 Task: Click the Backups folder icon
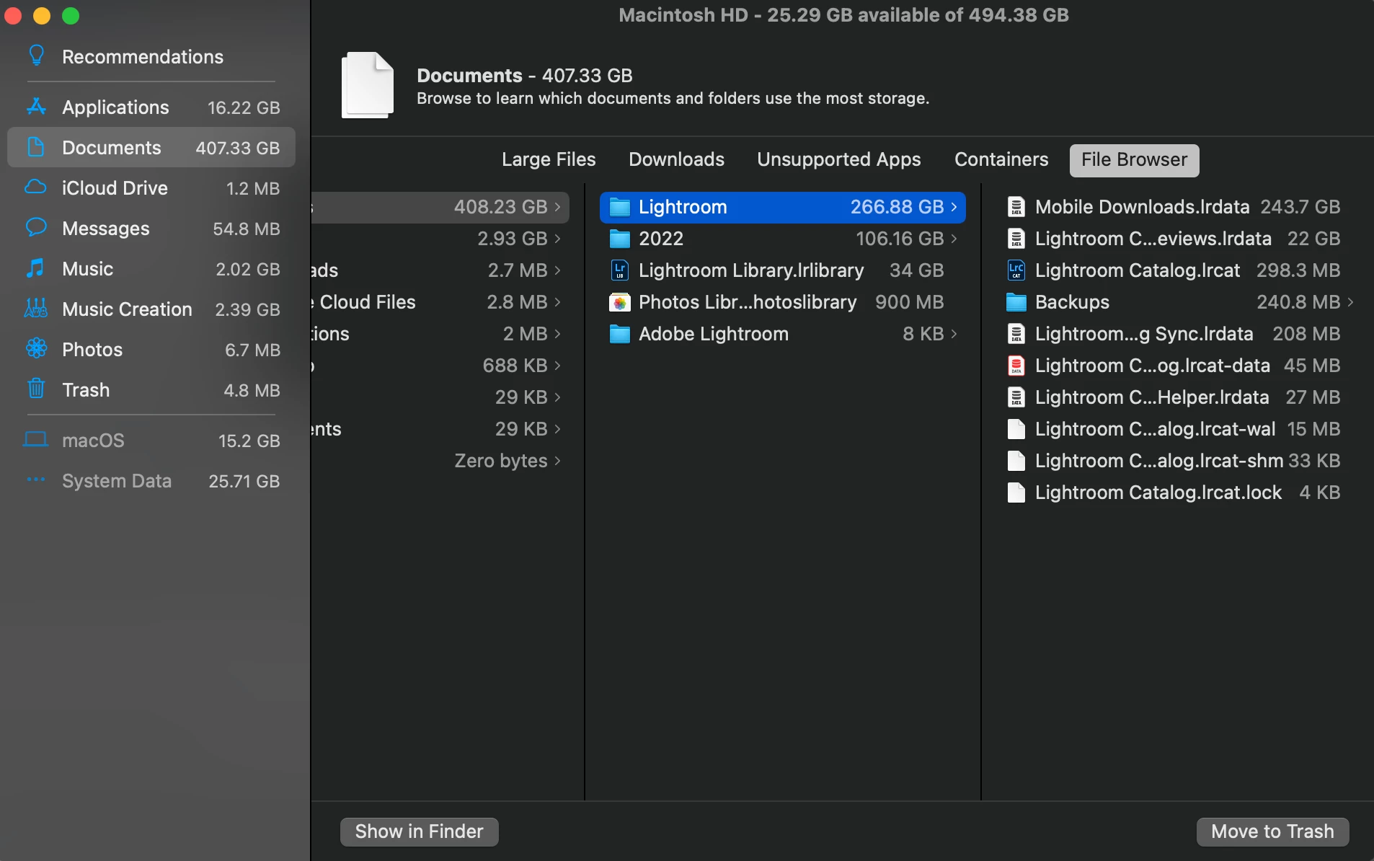(x=1016, y=302)
